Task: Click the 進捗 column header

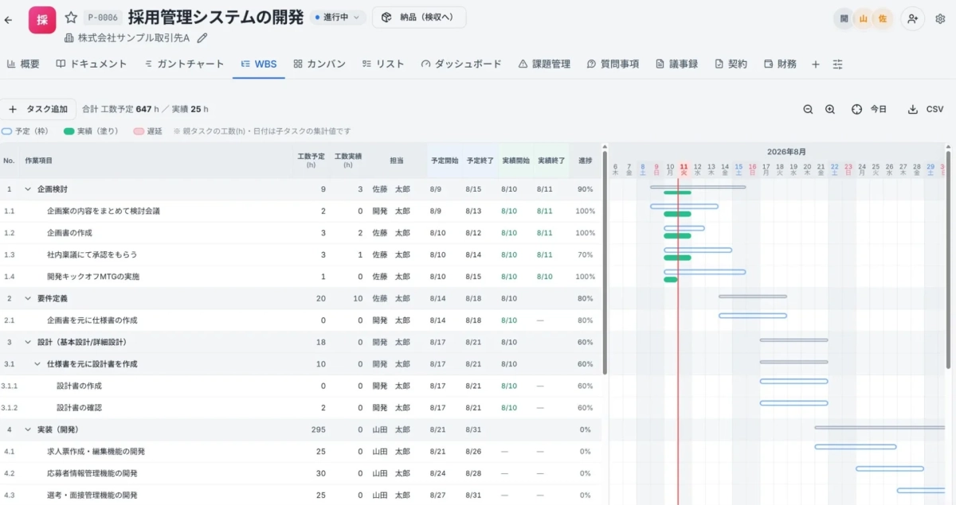Action: 586,161
